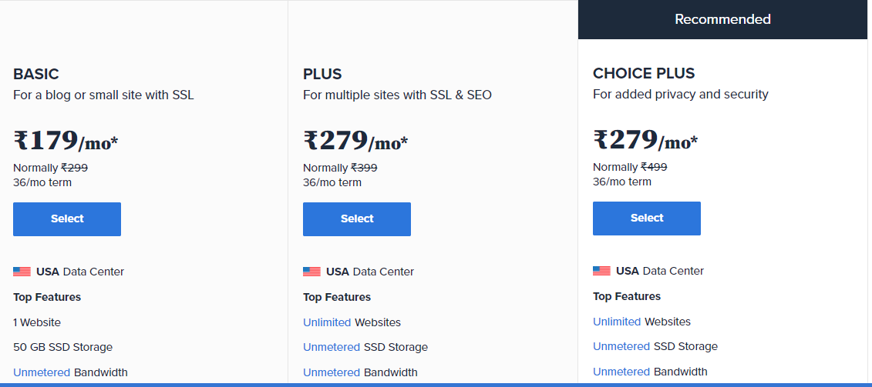Viewport: 872px width, 387px height.
Task: Select the Basic hosting plan
Action: point(67,219)
